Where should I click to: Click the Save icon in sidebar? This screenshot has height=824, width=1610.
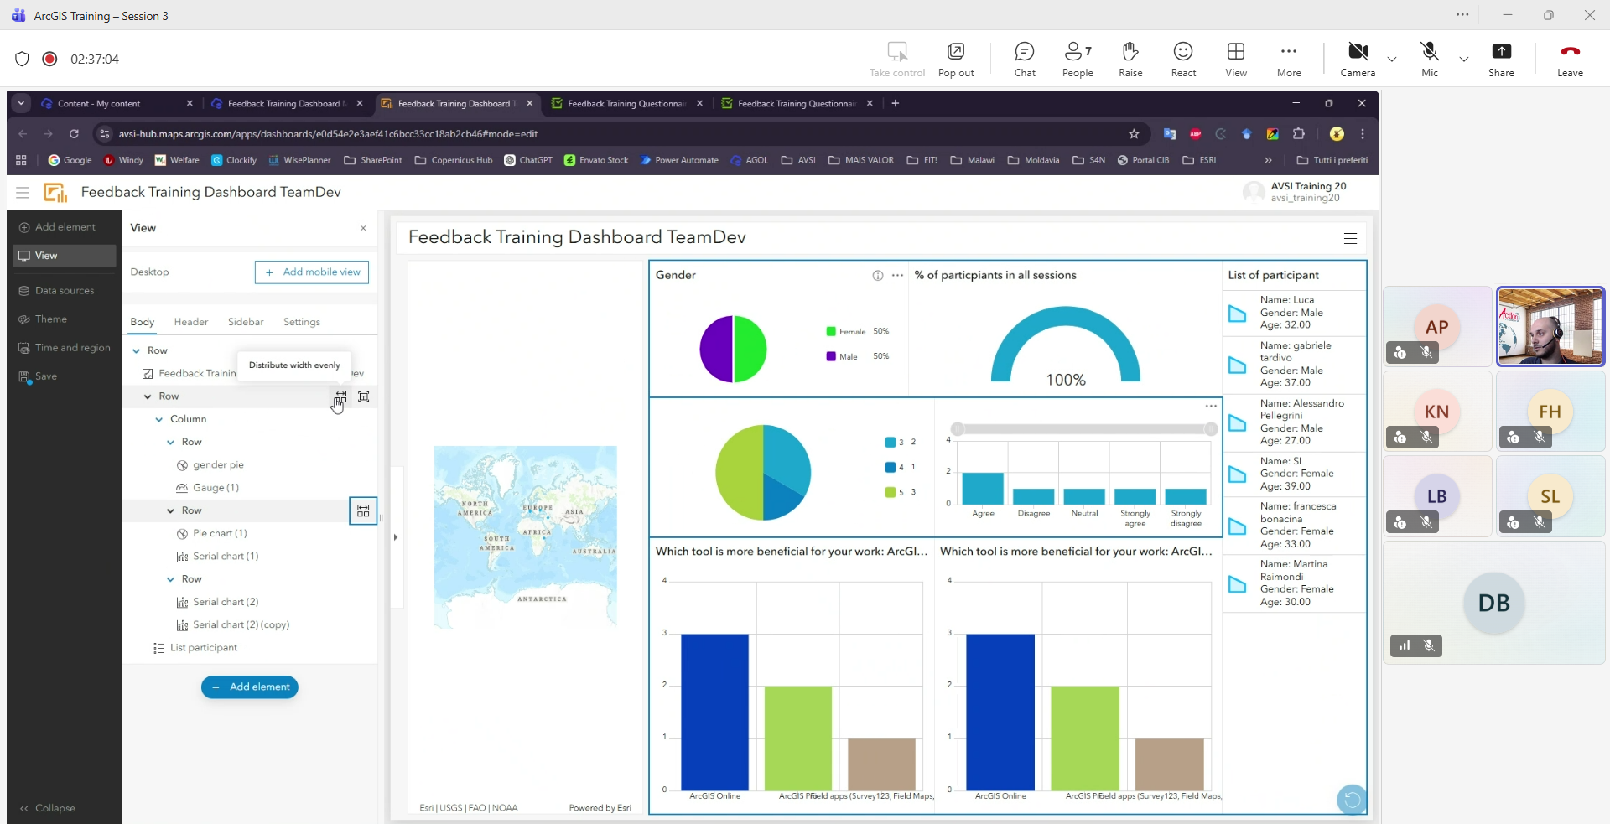[x=24, y=376]
